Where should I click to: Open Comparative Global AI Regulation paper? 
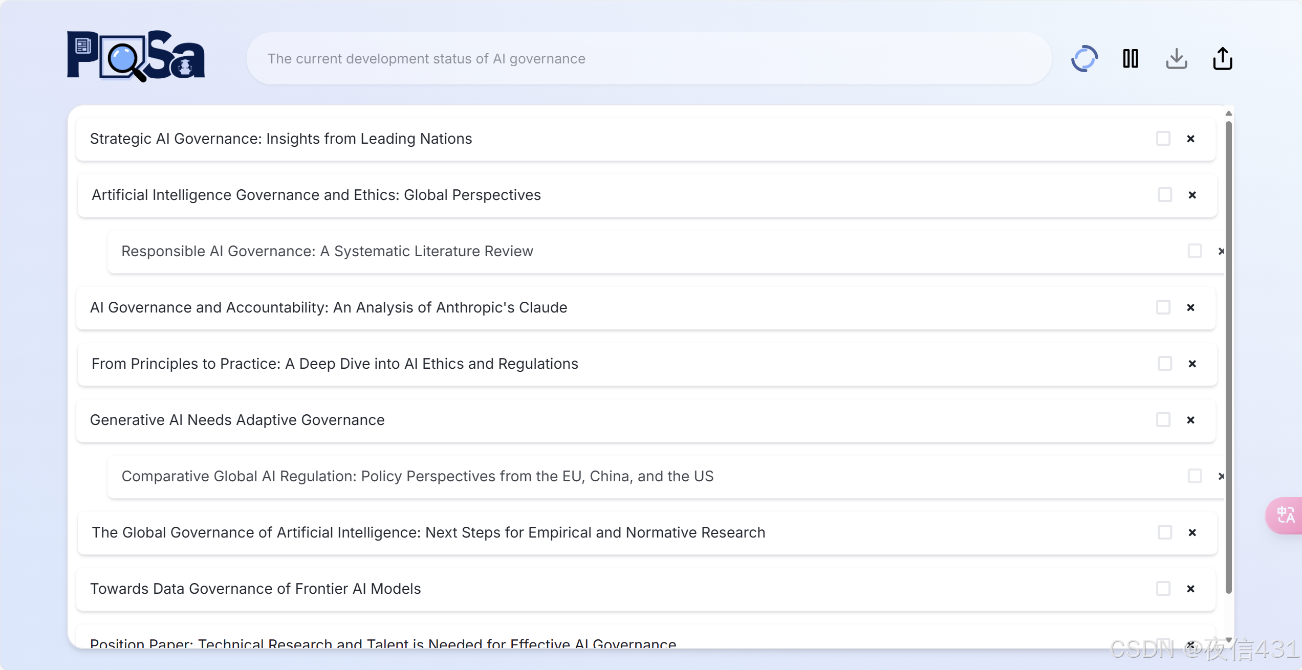click(x=417, y=476)
